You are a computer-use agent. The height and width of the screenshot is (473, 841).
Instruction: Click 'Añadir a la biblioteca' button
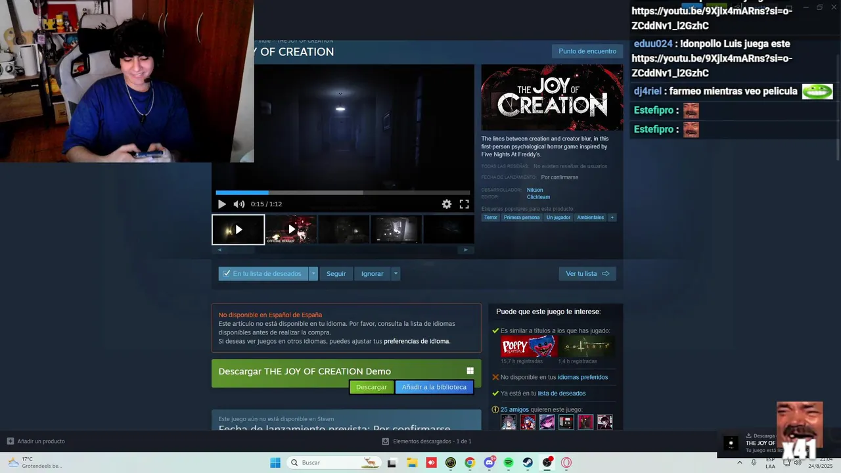click(x=434, y=387)
